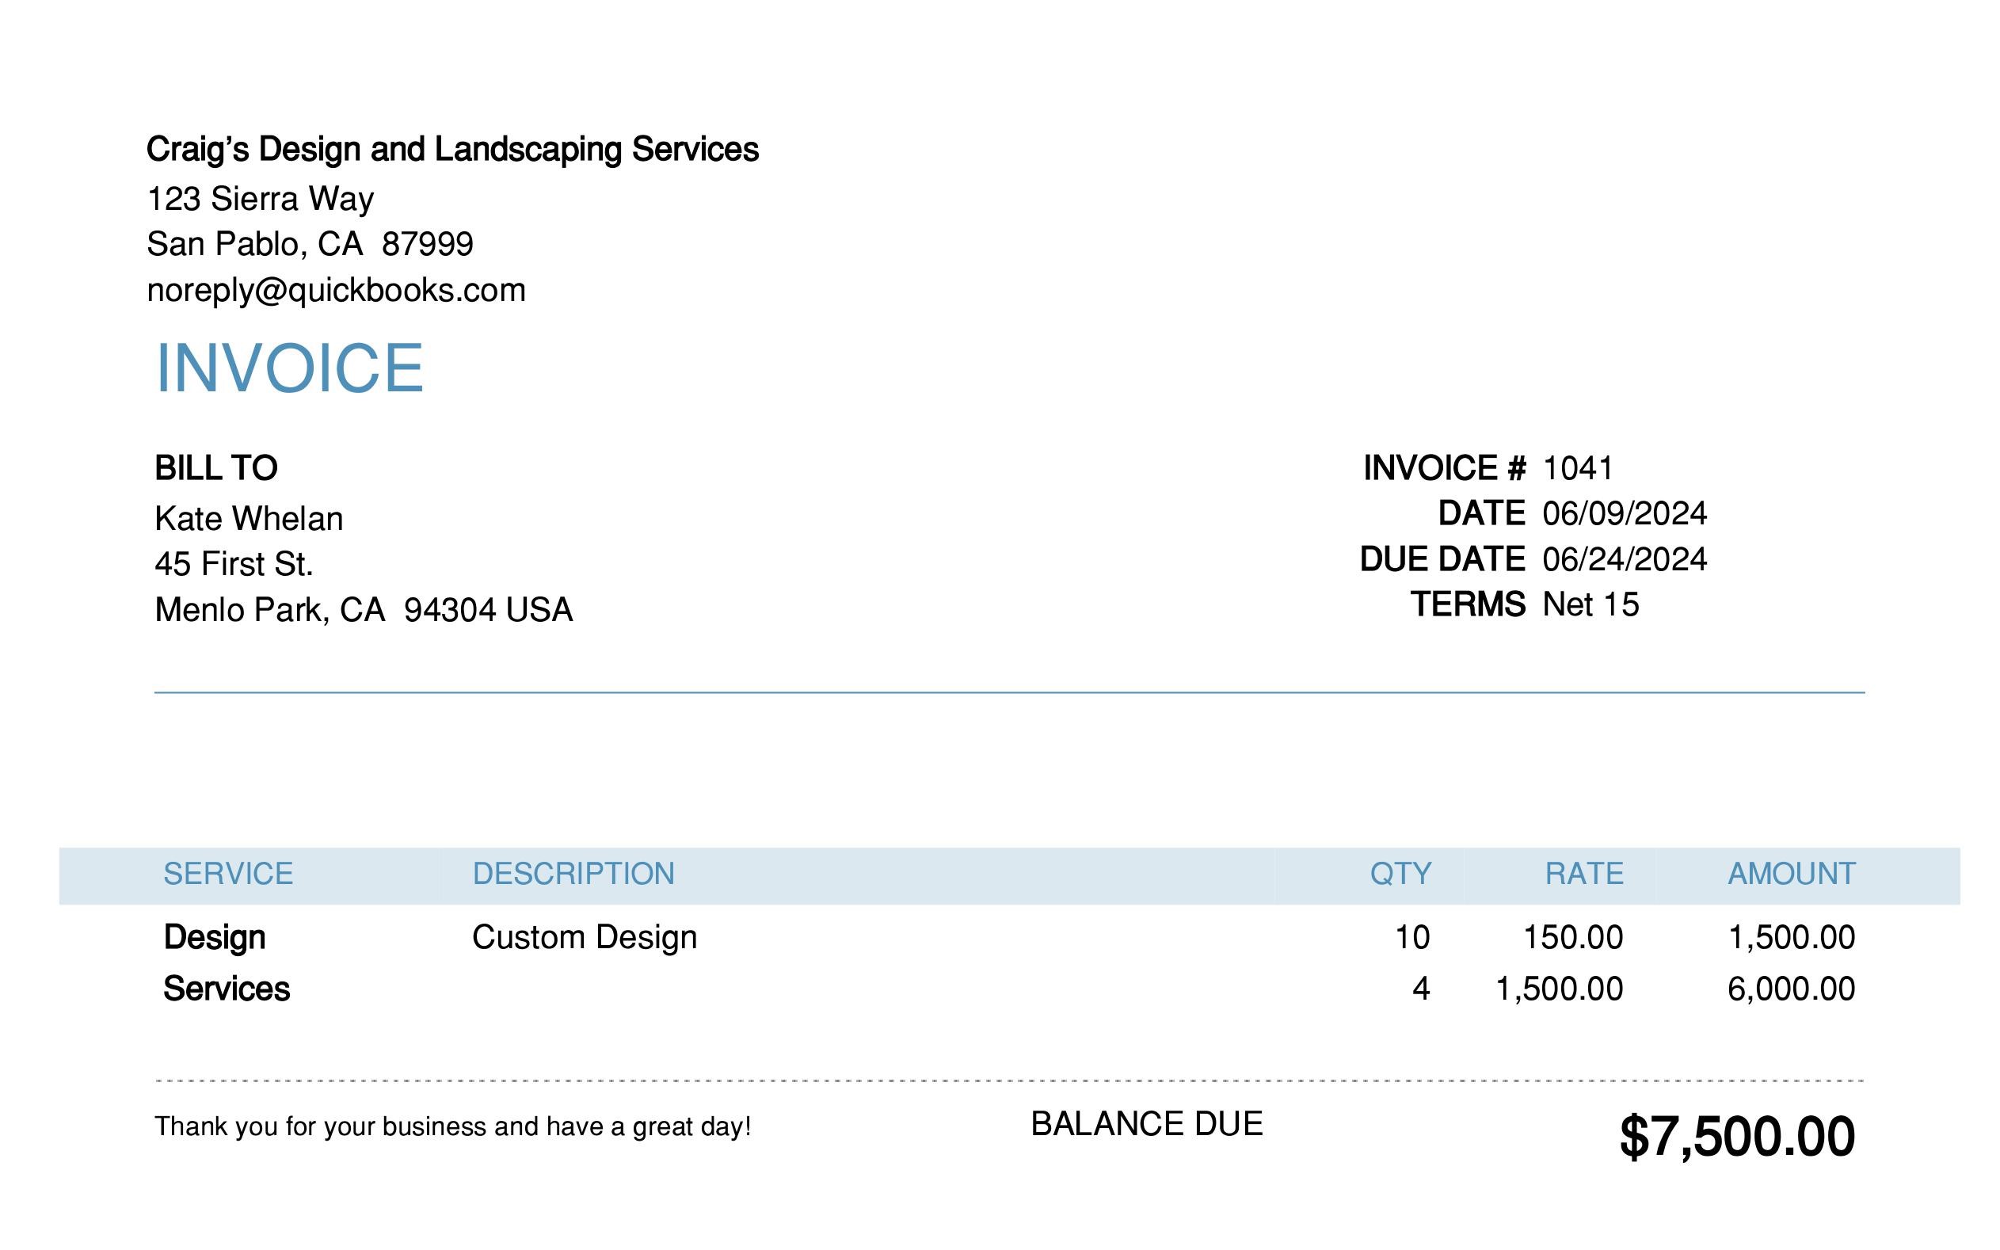Select the customer name Kate Whelan

(x=249, y=518)
